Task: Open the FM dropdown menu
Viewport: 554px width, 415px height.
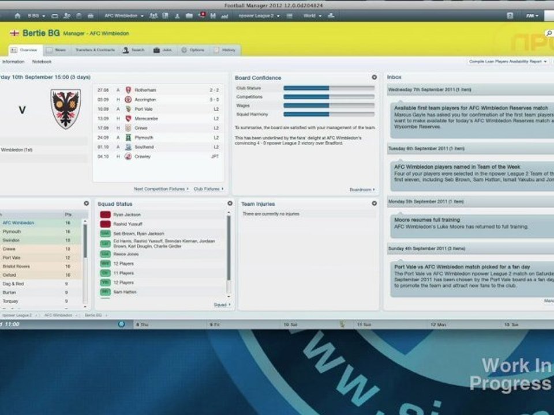Action: (532, 16)
